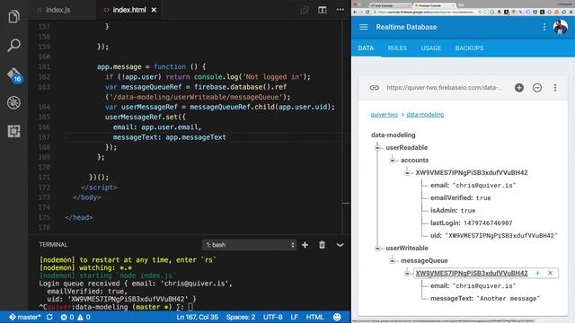Click the uid value under accounts
This screenshot has width=575, height=323.
click(501, 235)
